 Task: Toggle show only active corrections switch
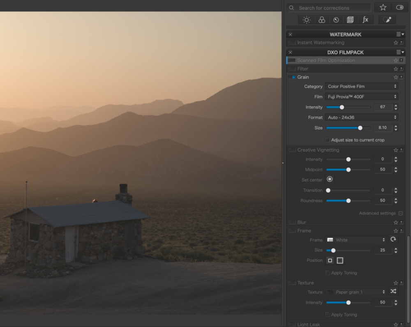point(399,8)
